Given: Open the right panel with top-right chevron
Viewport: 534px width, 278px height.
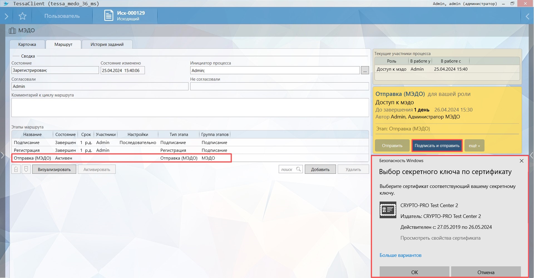Looking at the screenshot, I should pos(527,16).
